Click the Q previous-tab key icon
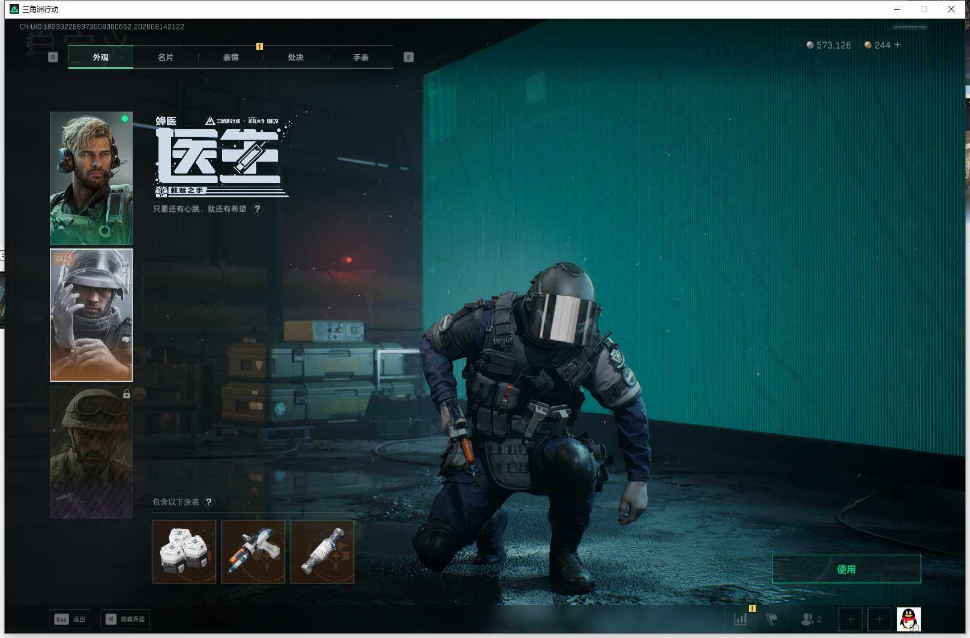This screenshot has width=970, height=638. (x=53, y=57)
